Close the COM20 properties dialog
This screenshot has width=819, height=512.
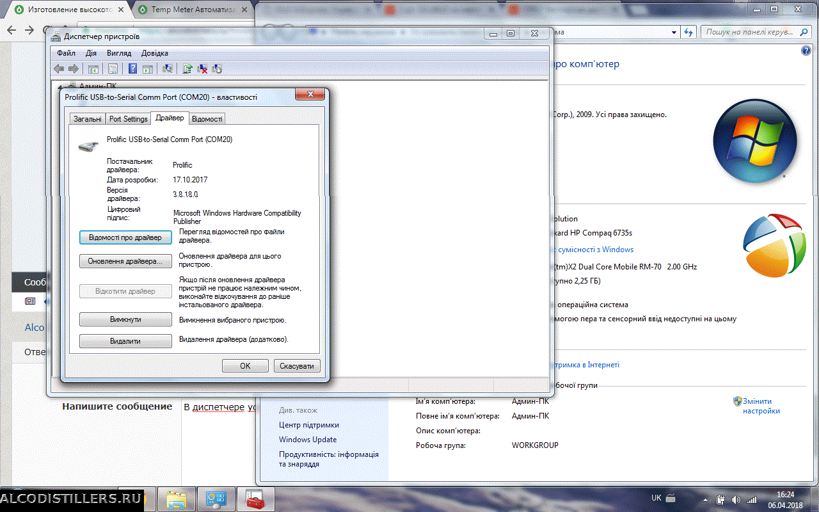tap(310, 95)
